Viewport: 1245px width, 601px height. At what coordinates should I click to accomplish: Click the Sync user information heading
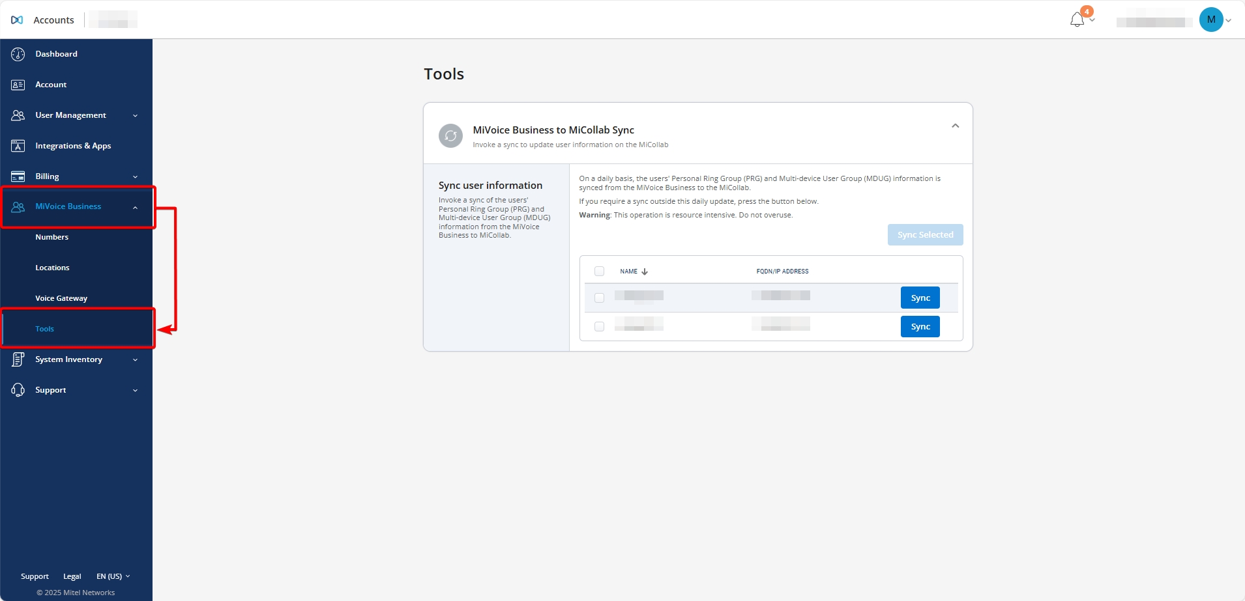coord(490,186)
